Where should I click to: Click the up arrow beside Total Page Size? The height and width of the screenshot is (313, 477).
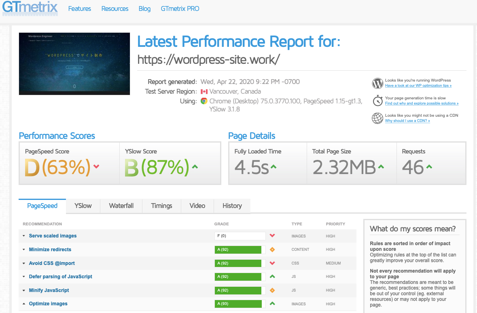(381, 166)
